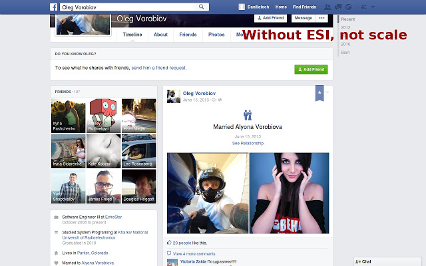
Task: Click Find Friends in top bar
Action: (304, 7)
